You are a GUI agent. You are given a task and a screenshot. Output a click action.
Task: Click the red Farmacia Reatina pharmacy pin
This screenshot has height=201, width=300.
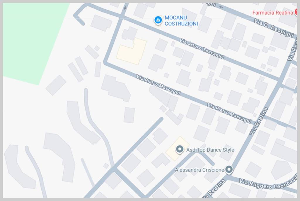[296, 12]
